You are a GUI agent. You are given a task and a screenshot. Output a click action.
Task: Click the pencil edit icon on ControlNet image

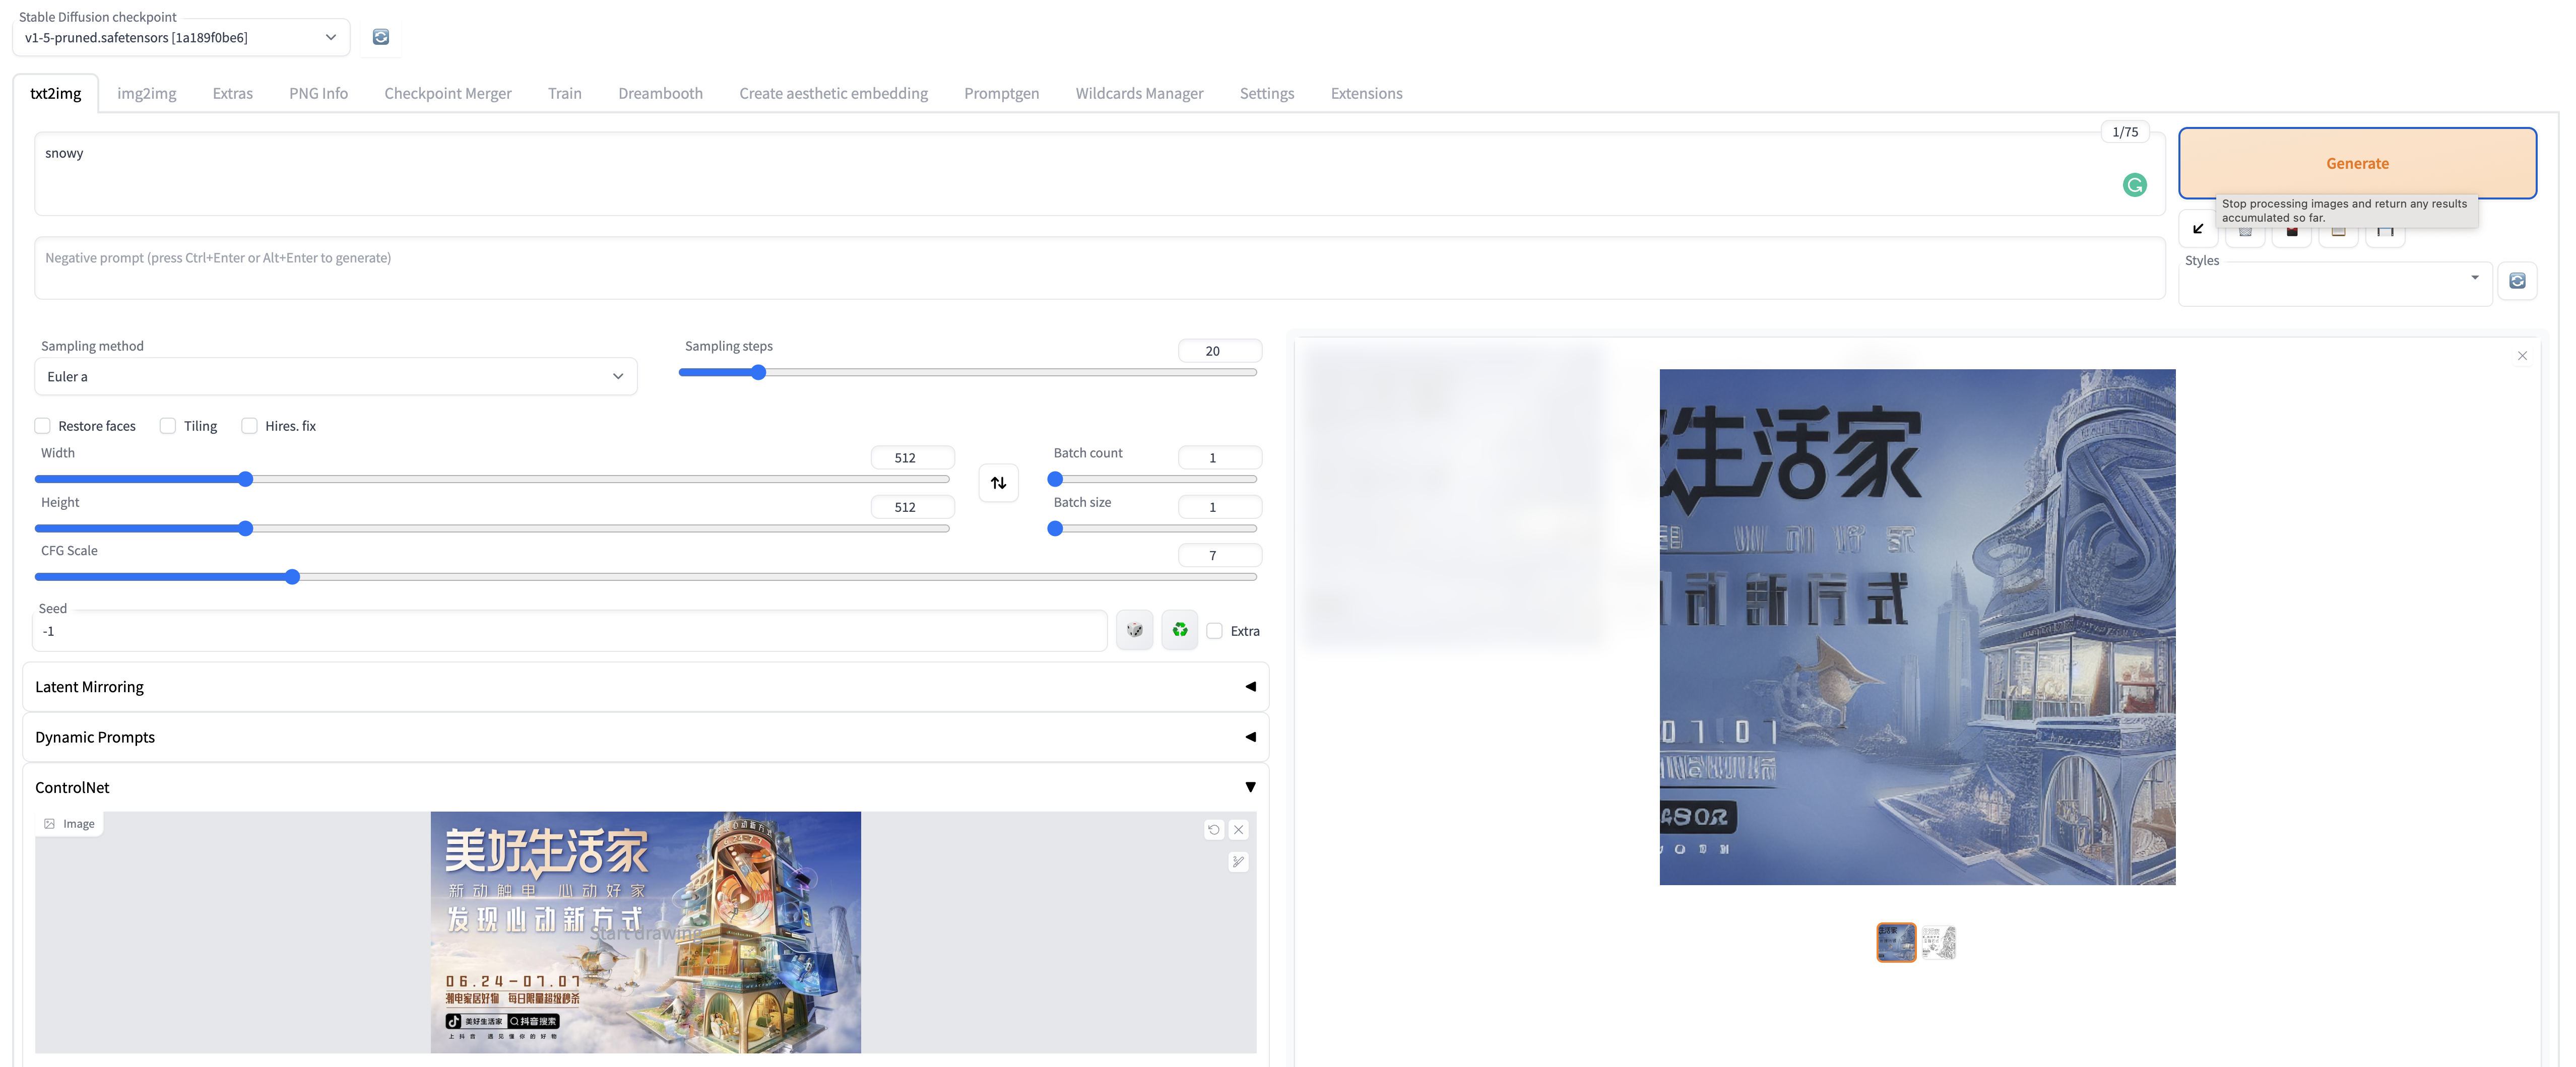click(1238, 862)
